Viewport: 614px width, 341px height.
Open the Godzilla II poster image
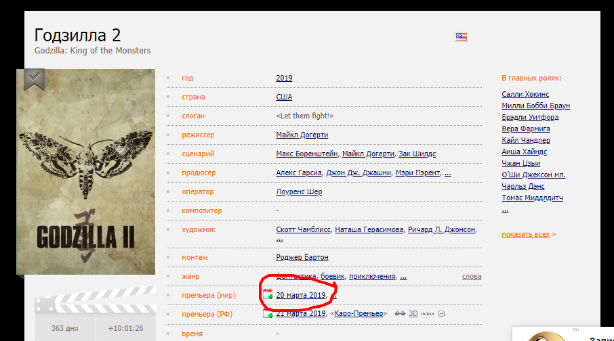[x=86, y=172]
